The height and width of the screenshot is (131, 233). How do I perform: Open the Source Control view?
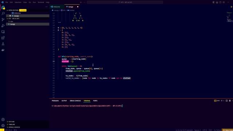click(3, 20)
